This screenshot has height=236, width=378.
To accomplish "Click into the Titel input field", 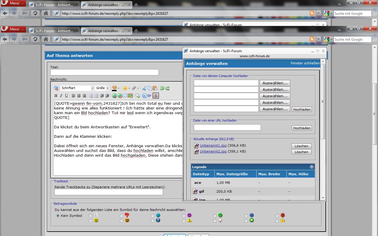I will [x=104, y=72].
